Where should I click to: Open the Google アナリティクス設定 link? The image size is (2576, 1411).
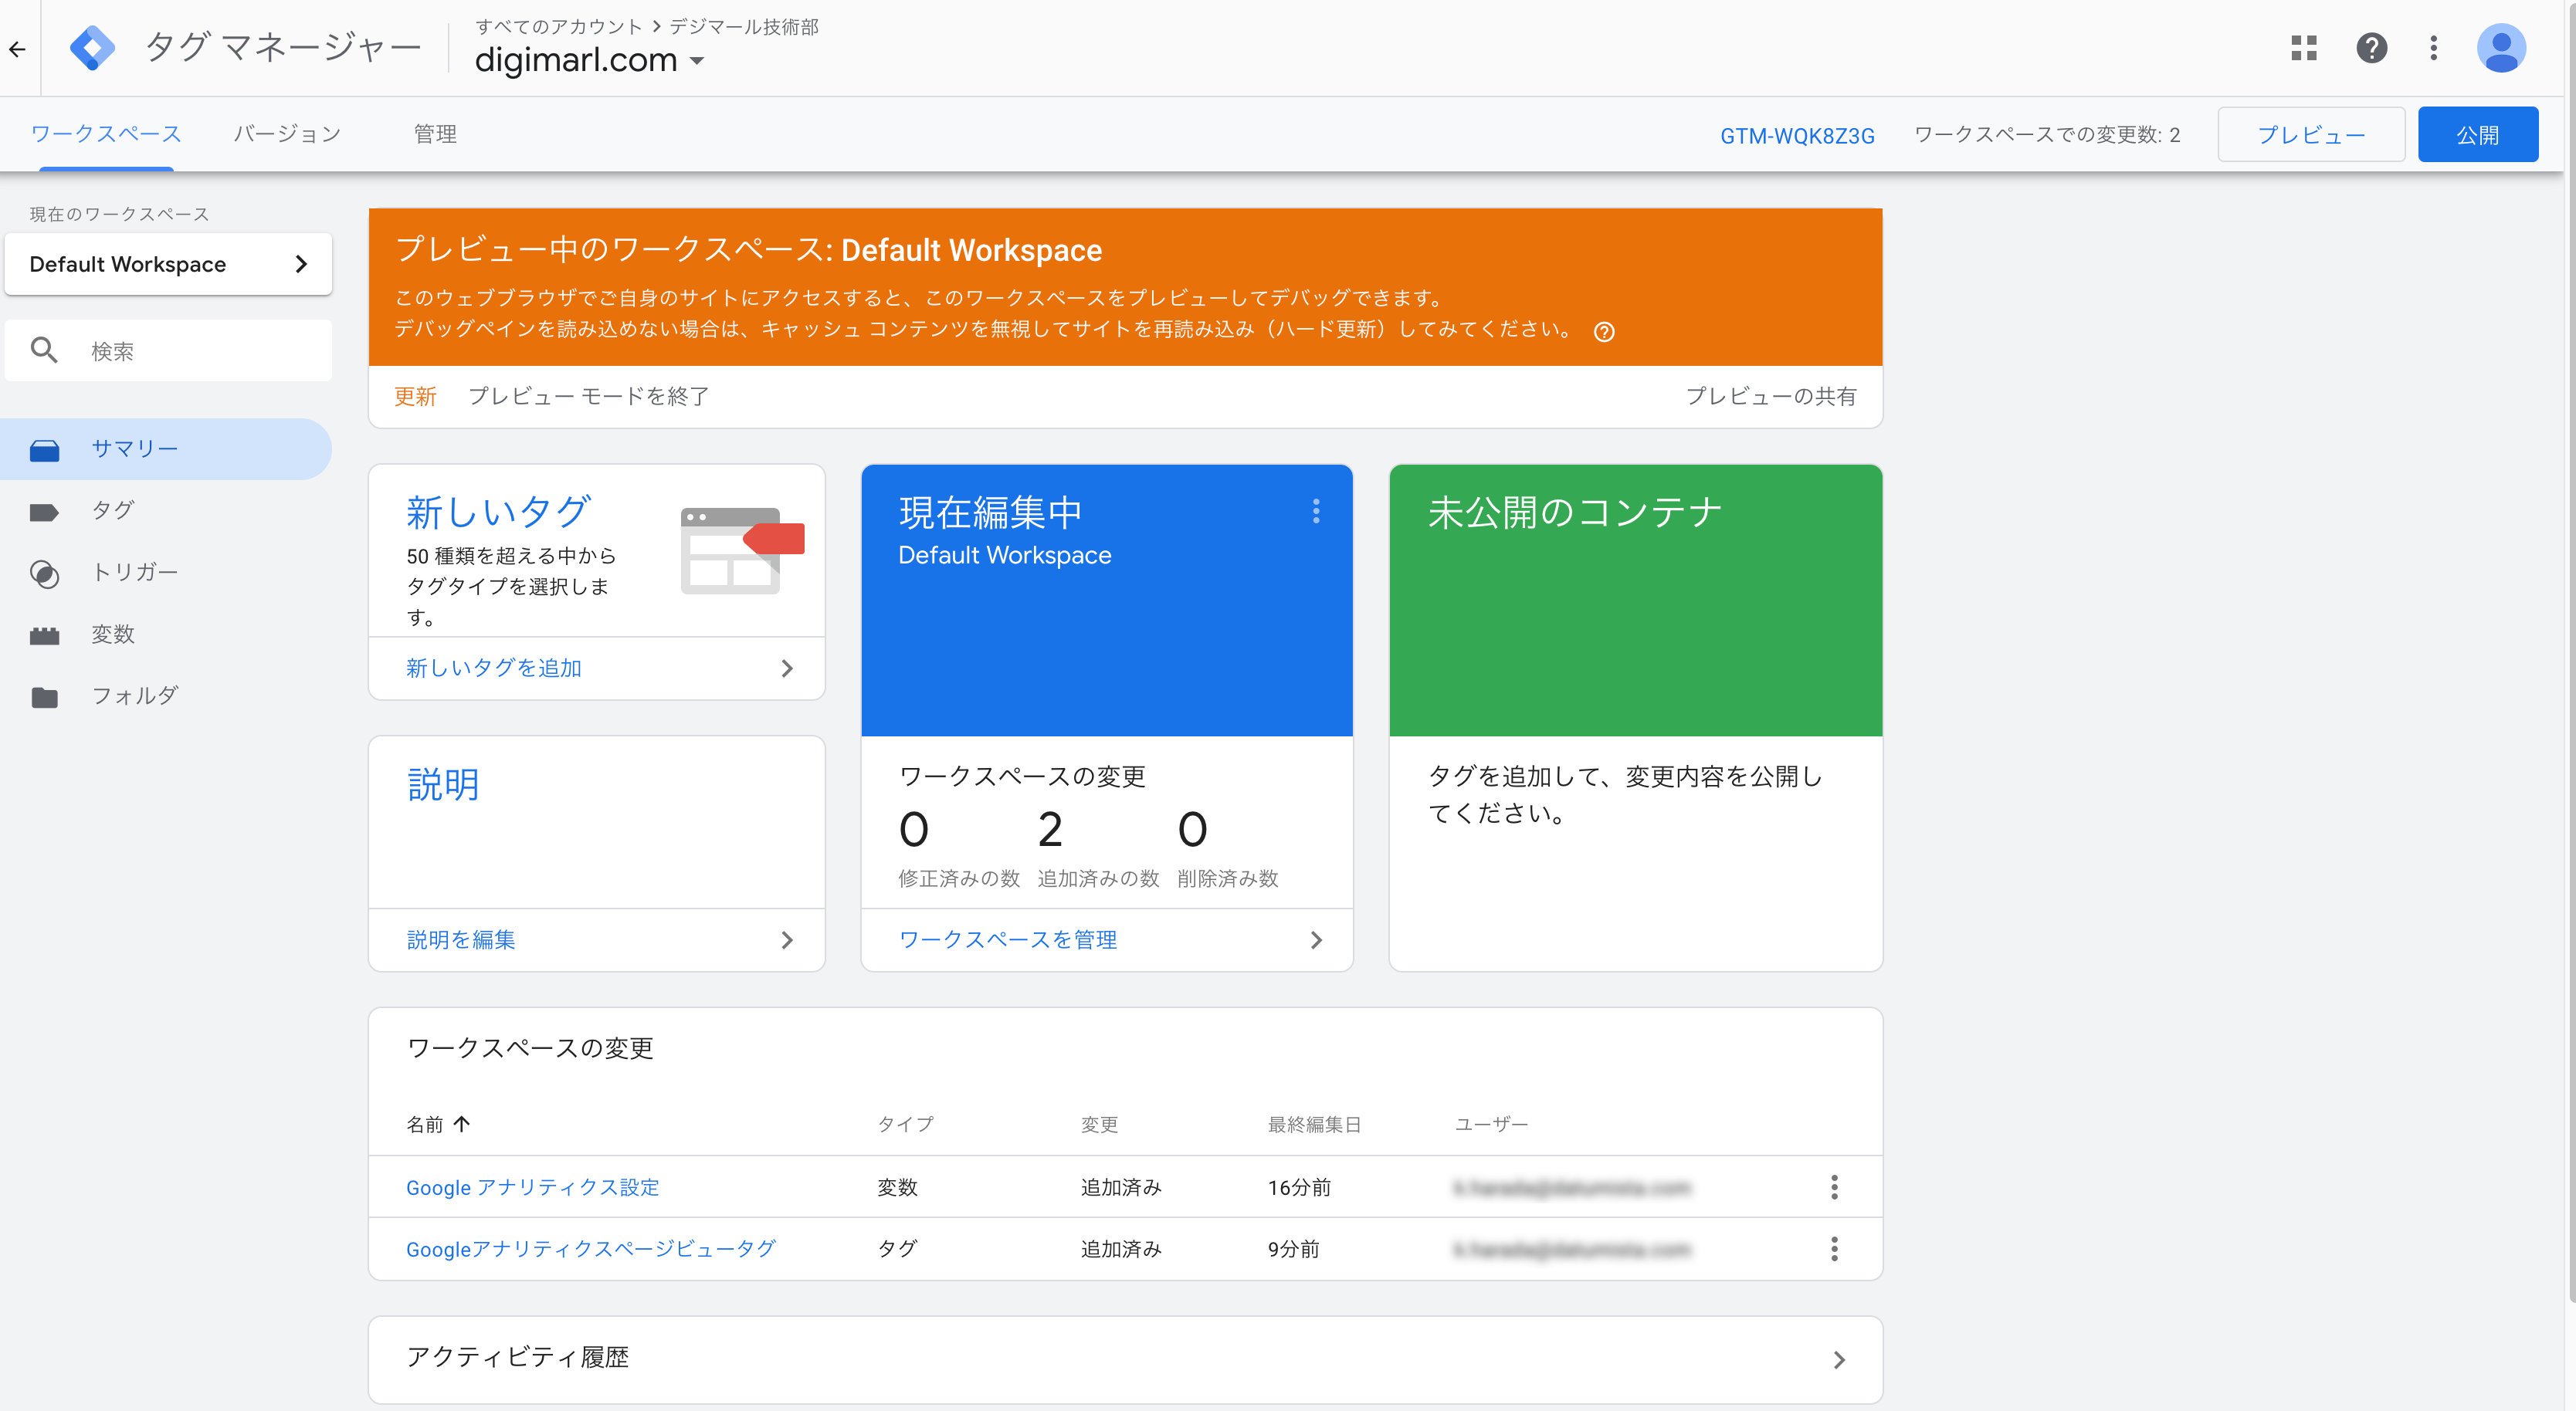[532, 1187]
